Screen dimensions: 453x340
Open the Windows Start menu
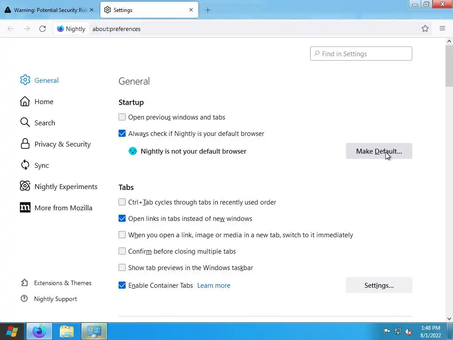pyautogui.click(x=12, y=331)
